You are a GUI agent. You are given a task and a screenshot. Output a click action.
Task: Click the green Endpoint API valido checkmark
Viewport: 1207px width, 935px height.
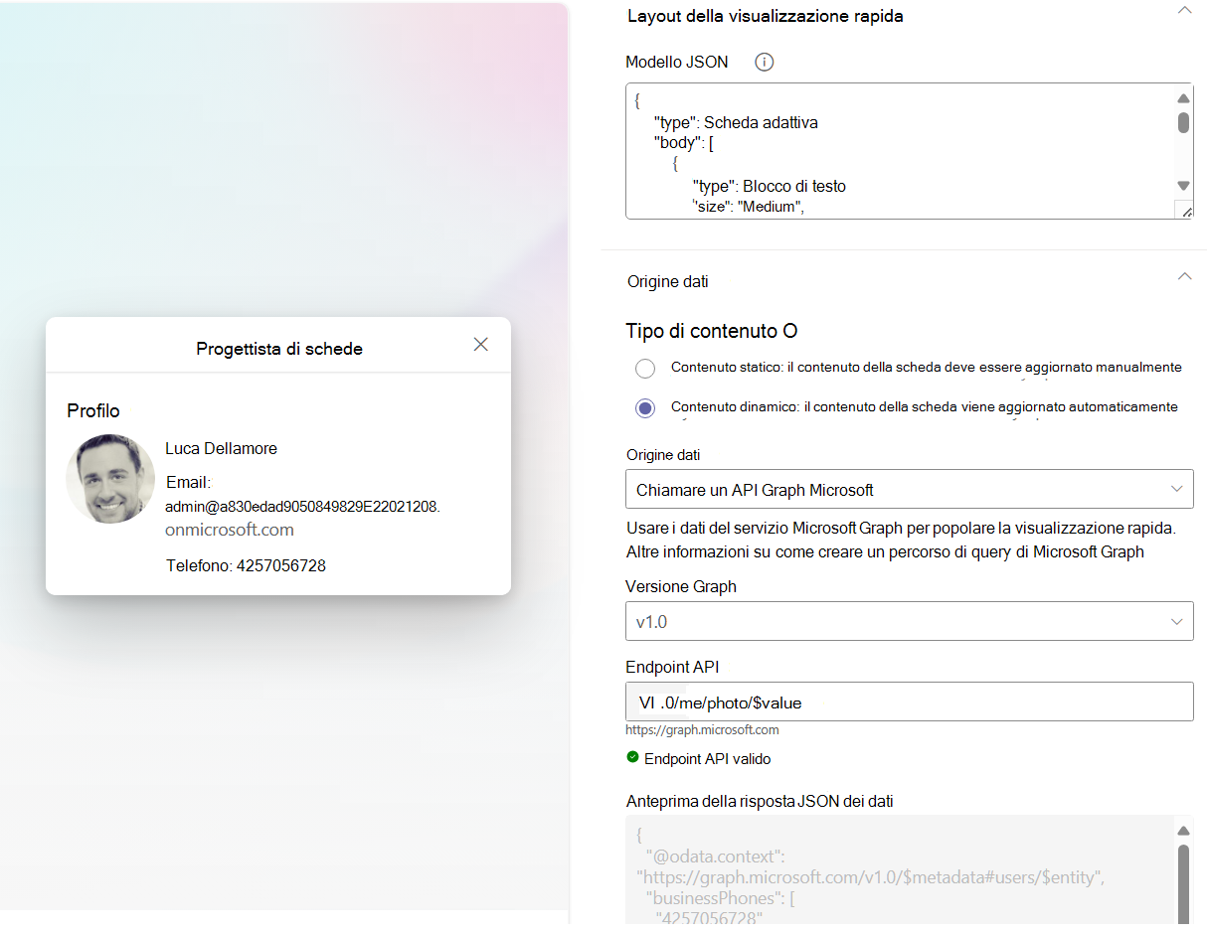(632, 757)
